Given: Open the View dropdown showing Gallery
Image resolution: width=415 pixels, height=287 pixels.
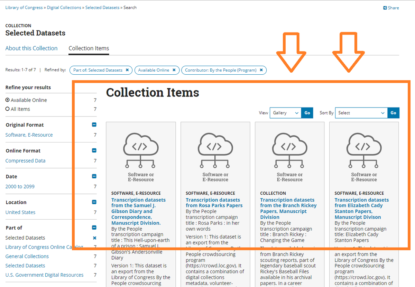Looking at the screenshot, I should (286, 113).
